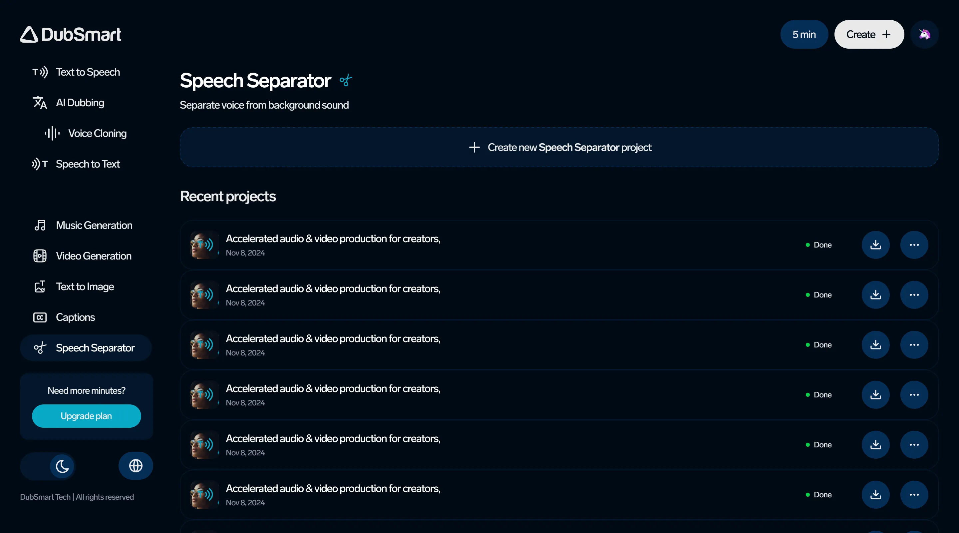
Task: Open the sixth project's thumbnail
Action: point(204,495)
